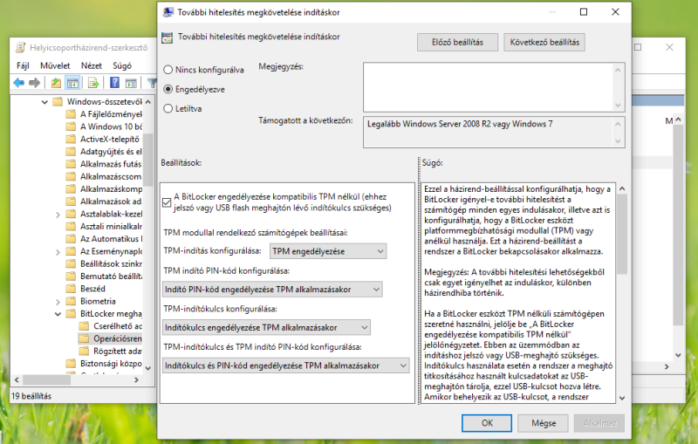This screenshot has width=698, height=444.
Task: Expand the 'Az Eseménynapló' tree node
Action: pos(58,252)
